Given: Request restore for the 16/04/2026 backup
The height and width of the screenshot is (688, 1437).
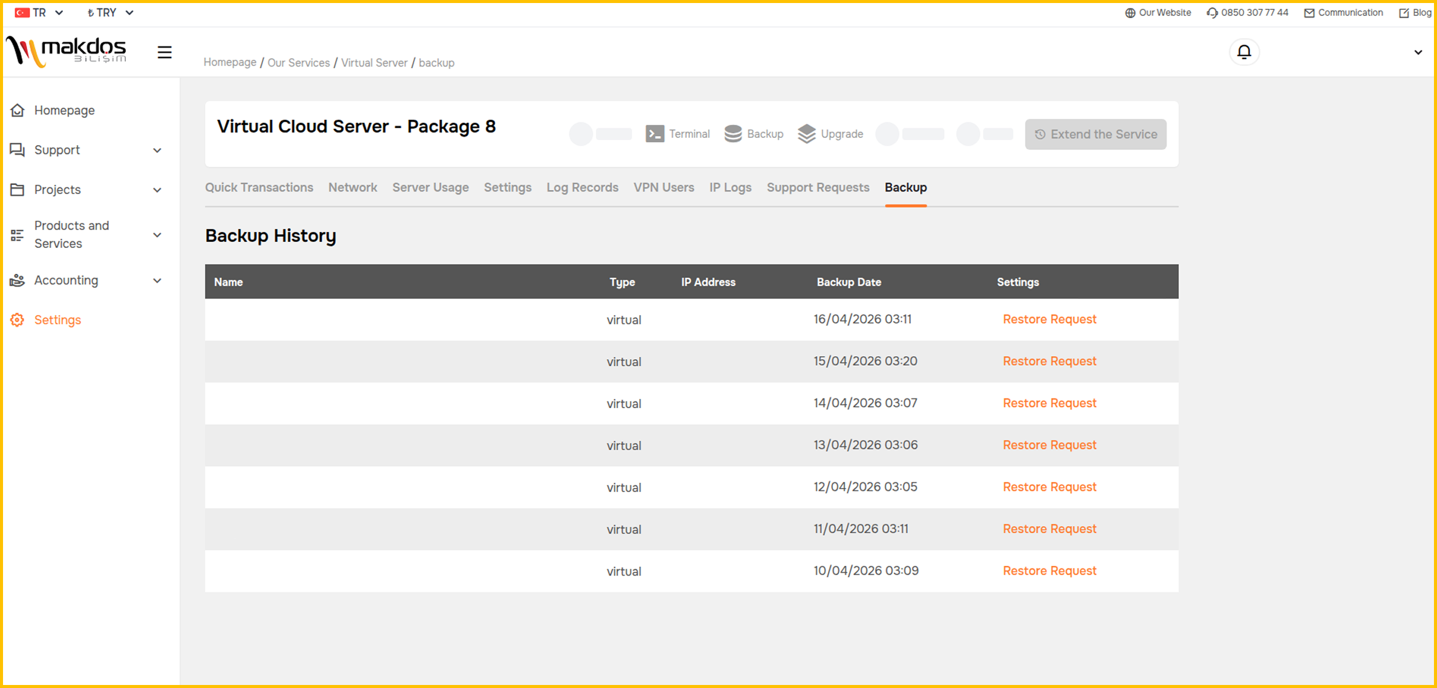Looking at the screenshot, I should 1049,319.
